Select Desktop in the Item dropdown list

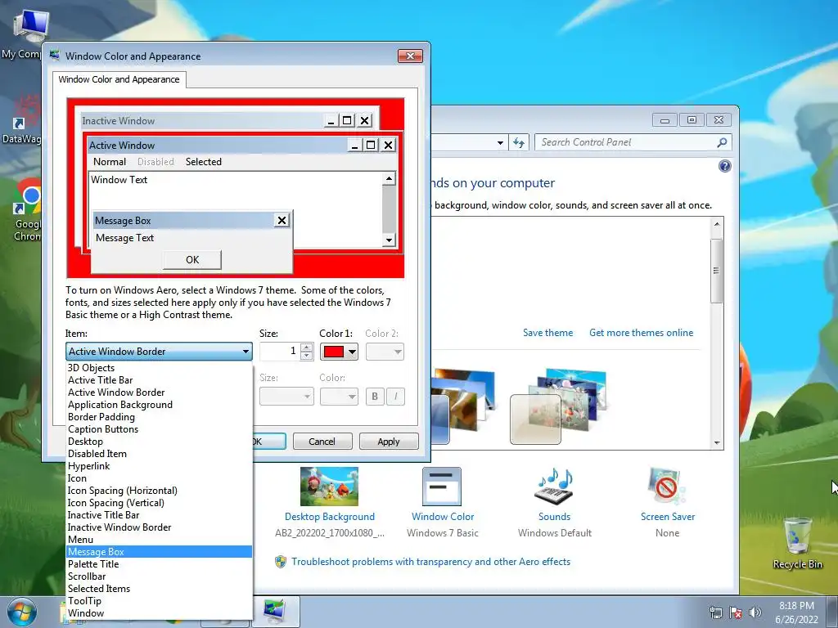[x=160, y=441]
